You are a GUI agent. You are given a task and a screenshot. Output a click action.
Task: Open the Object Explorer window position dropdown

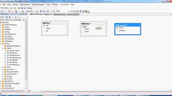21,14
